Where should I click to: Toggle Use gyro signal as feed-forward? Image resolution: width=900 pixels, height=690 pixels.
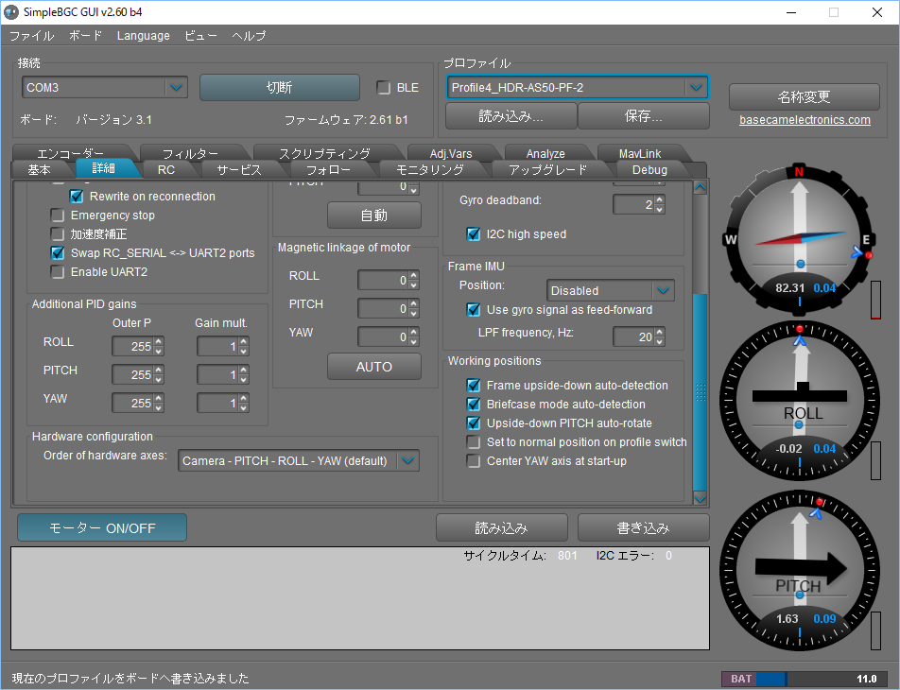click(474, 310)
